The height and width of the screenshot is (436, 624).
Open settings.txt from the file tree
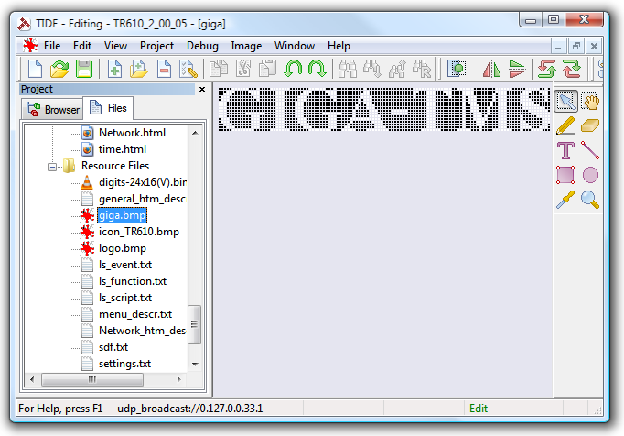pos(124,364)
